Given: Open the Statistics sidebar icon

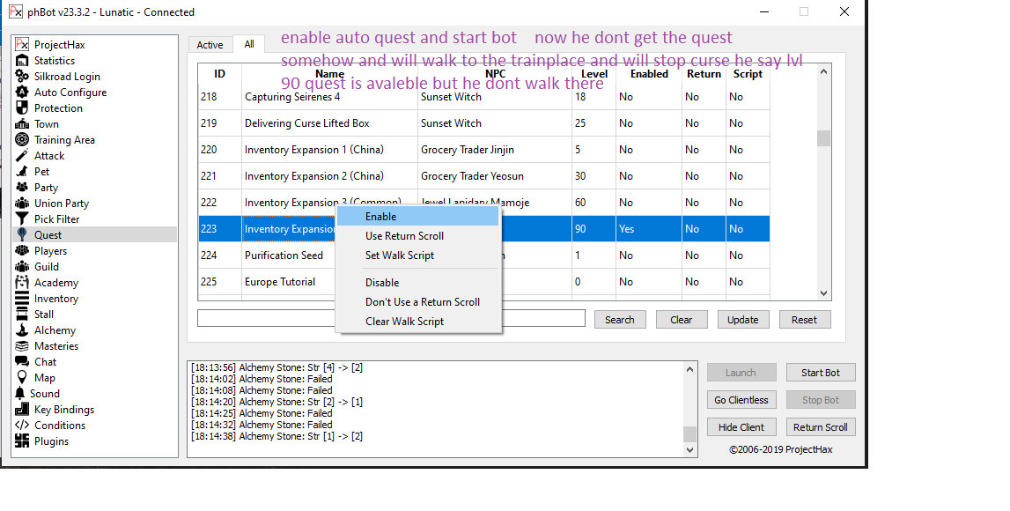Looking at the screenshot, I should (x=23, y=61).
